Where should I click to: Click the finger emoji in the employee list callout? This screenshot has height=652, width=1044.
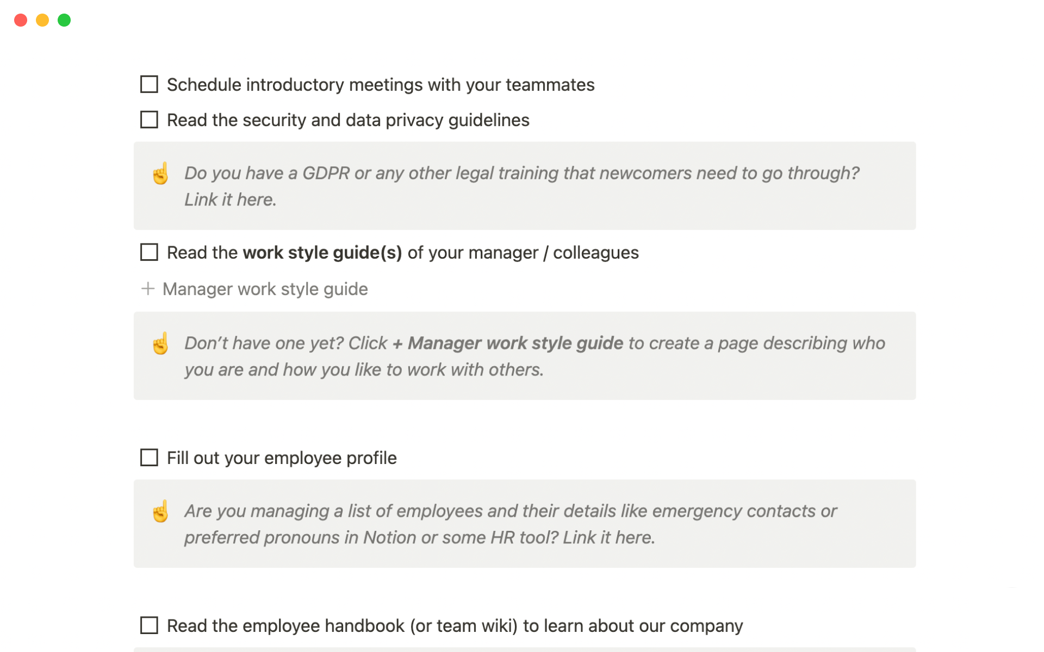160,512
